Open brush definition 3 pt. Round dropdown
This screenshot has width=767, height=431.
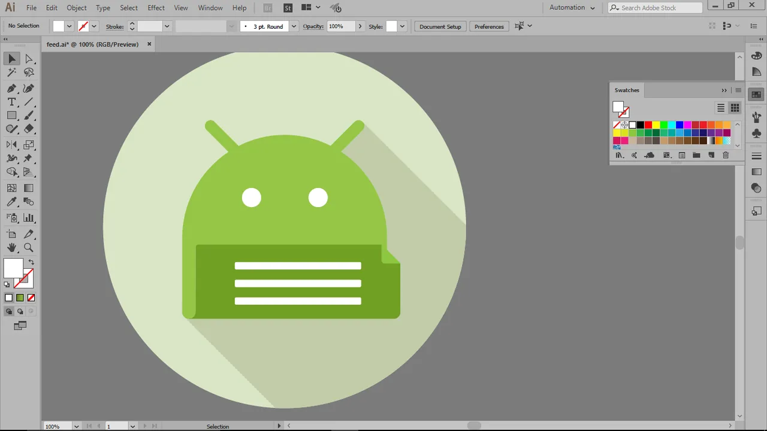pyautogui.click(x=294, y=26)
